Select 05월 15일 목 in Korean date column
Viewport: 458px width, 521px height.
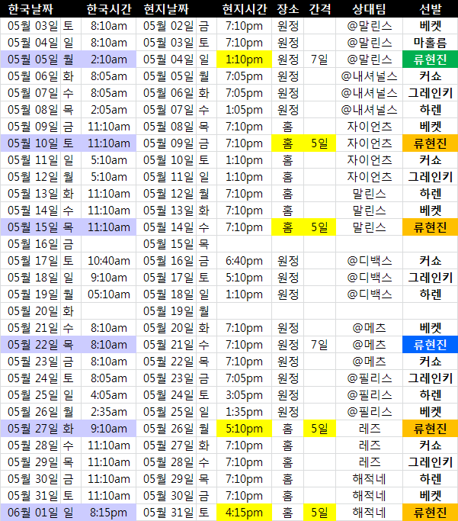point(40,227)
